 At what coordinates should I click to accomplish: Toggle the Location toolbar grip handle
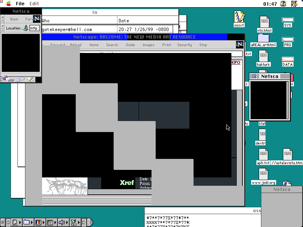[x=3, y=28]
